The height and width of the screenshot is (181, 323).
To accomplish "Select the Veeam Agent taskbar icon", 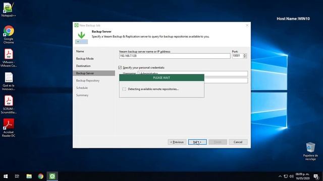I will tap(52, 176).
